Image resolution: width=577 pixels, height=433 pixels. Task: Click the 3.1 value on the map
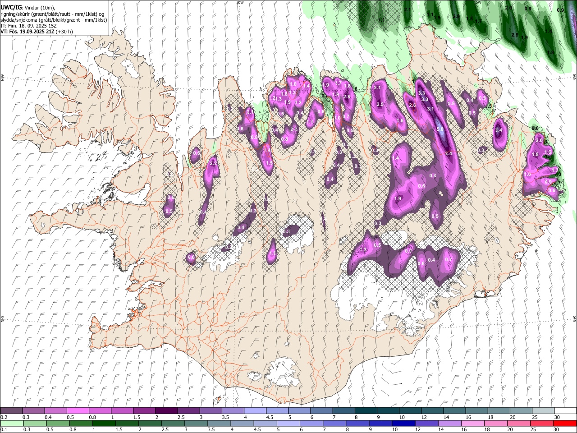click(430, 109)
